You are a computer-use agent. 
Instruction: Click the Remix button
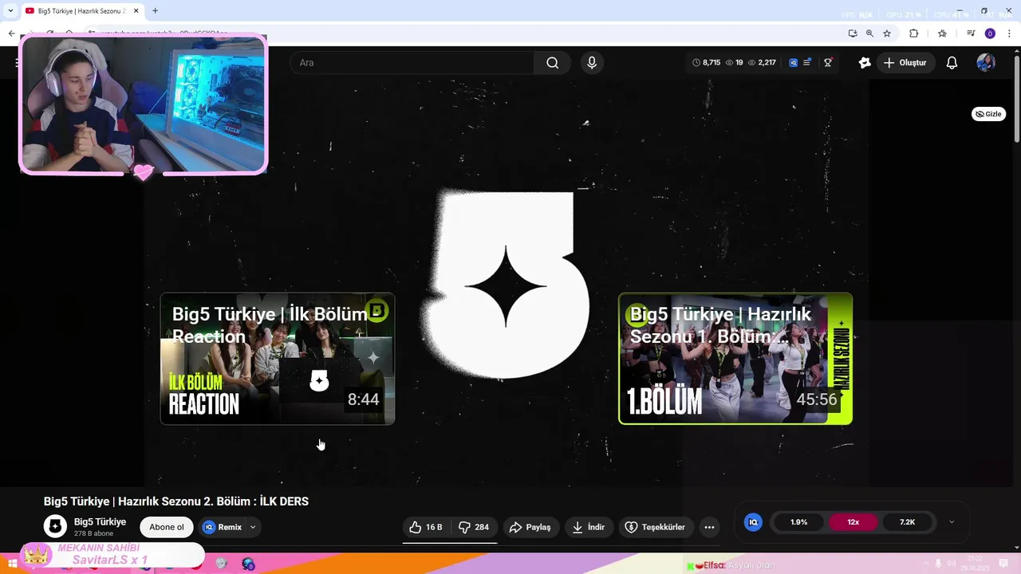[x=223, y=527]
